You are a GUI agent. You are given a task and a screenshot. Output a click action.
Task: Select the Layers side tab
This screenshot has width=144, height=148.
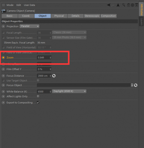point(141,21)
